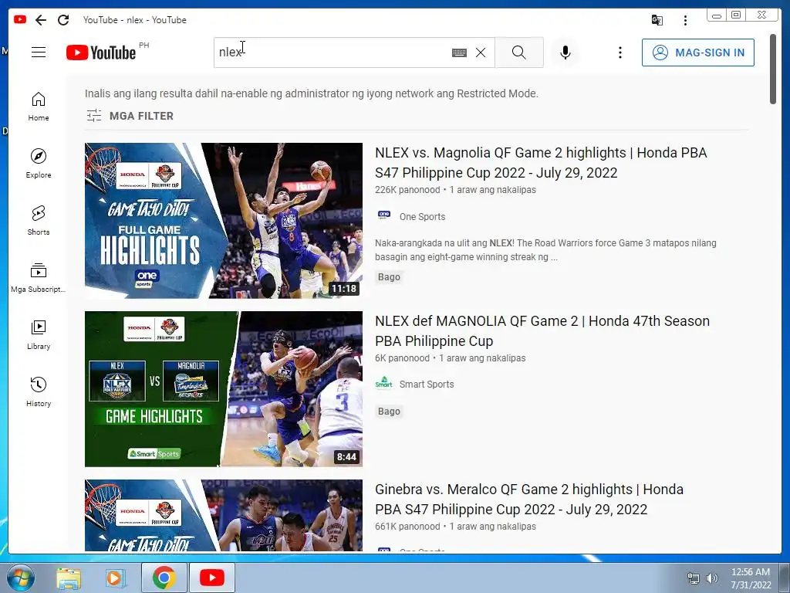
Task: Open the One Sports channel name
Action: click(x=422, y=217)
